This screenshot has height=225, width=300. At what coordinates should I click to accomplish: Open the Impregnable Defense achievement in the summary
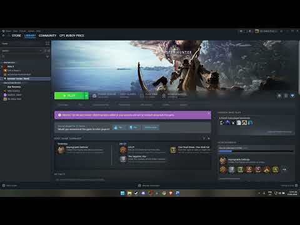[80, 150]
